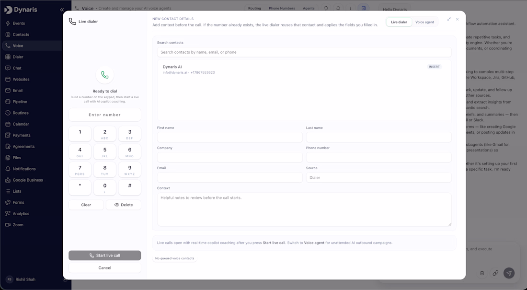Switch to Live dialer mode
The height and width of the screenshot is (290, 527).
(x=399, y=22)
